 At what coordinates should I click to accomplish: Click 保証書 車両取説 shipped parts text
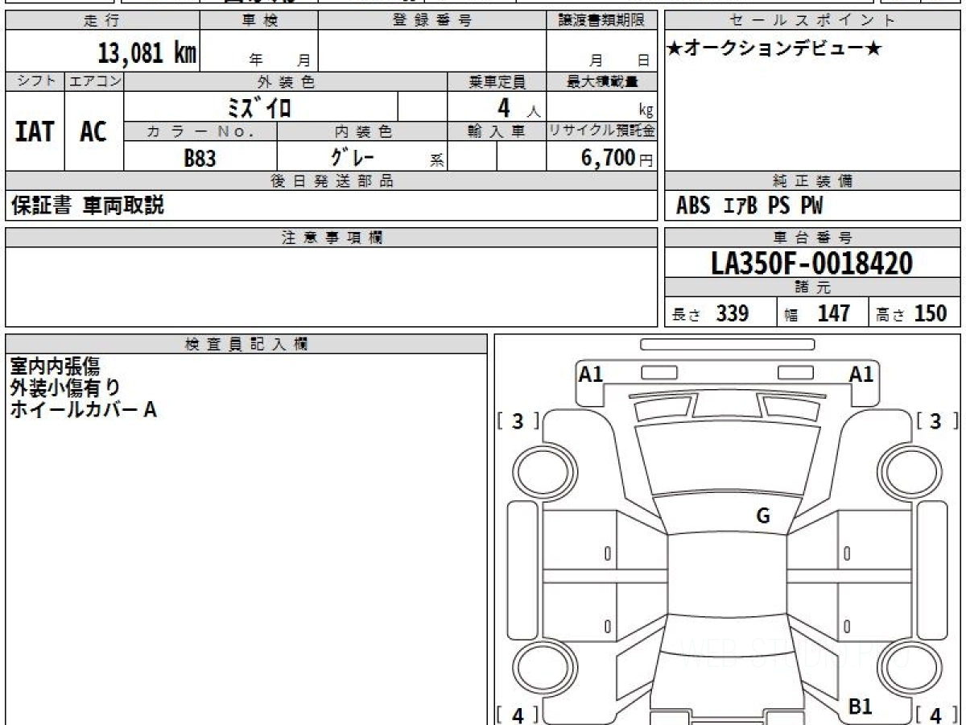pos(88,205)
